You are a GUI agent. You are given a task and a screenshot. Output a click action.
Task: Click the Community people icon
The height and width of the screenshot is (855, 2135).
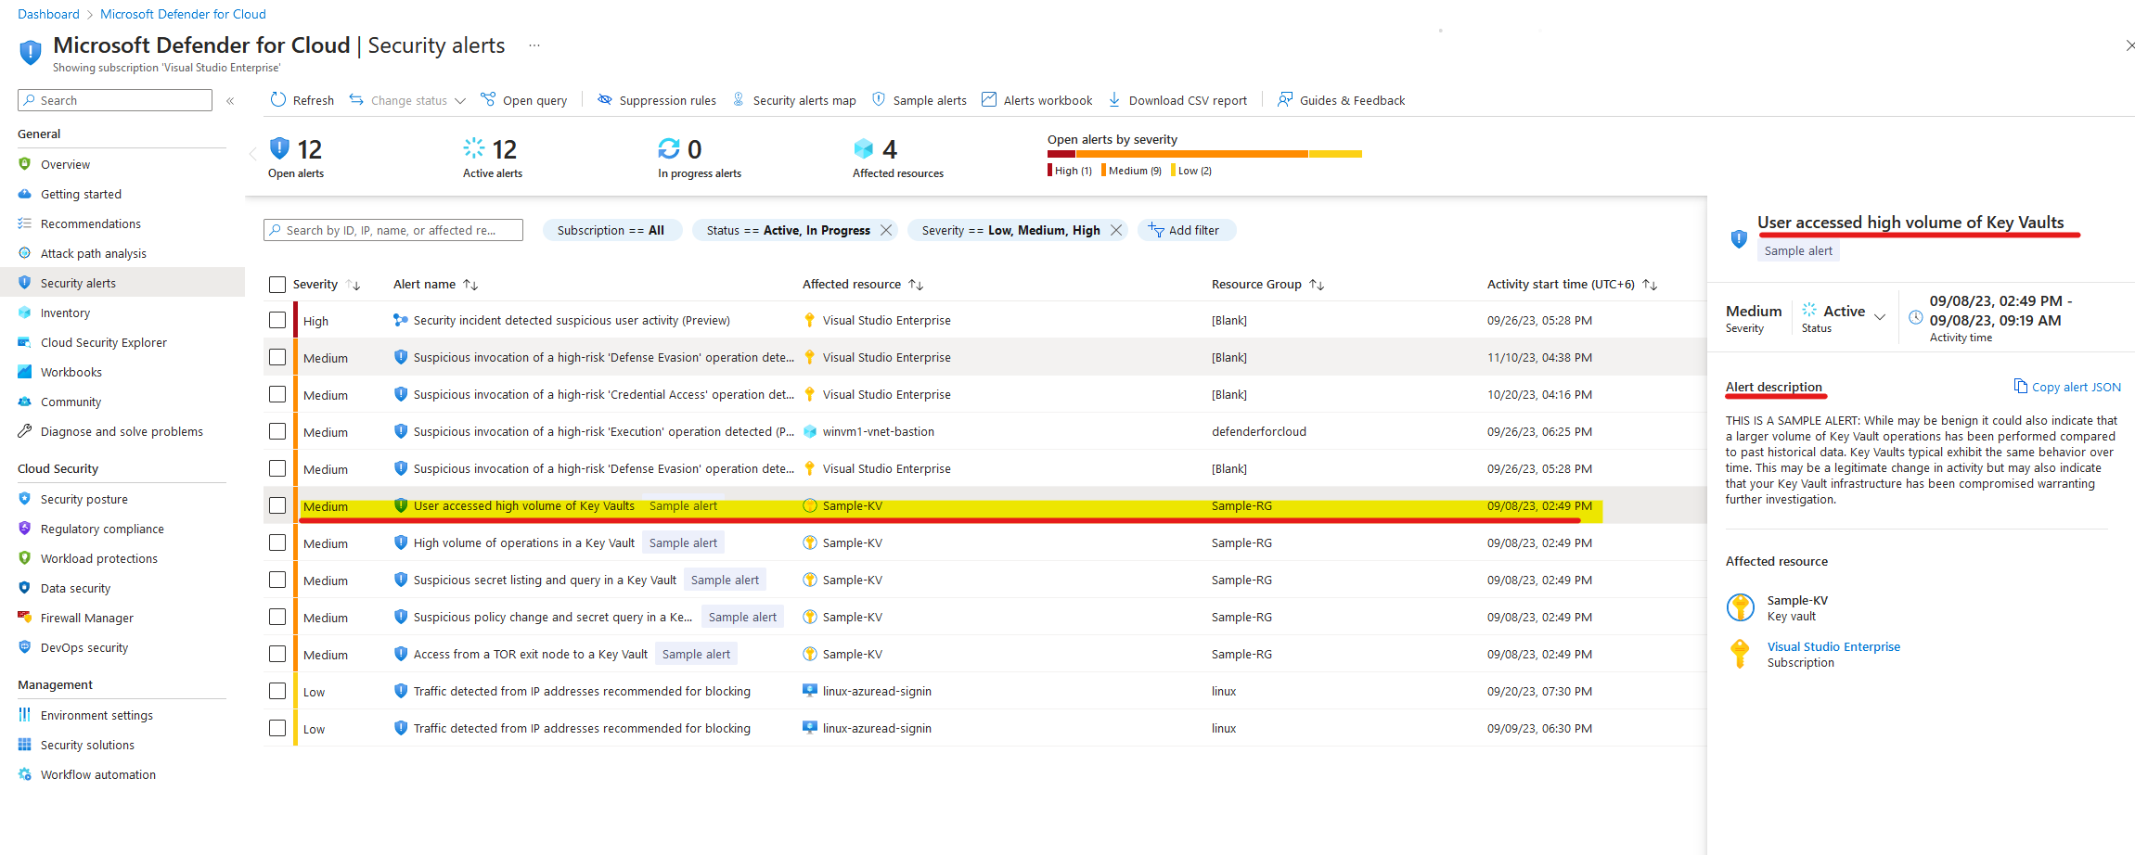(25, 402)
